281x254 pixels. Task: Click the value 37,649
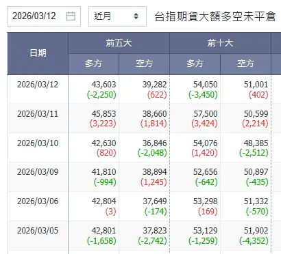(155, 201)
